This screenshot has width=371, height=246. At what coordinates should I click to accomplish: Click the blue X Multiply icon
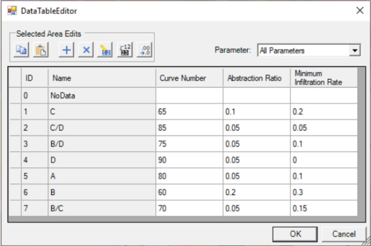[x=85, y=50]
